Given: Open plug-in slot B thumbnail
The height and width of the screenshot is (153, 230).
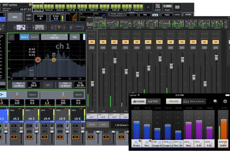Looking at the screenshot, I should [x=40, y=27].
